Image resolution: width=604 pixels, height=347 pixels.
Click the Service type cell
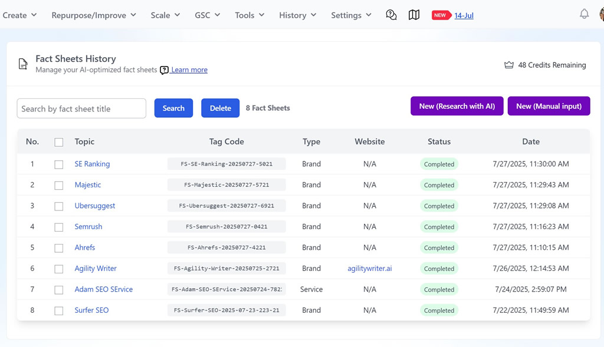311,289
